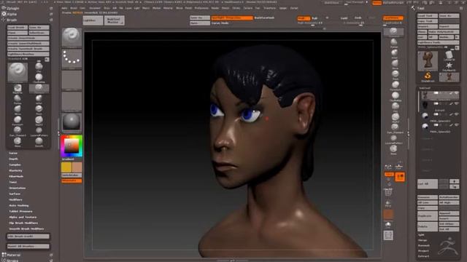467x262 pixels.
Task: Open Preferences menu in menu bar
Action: (201, 8)
